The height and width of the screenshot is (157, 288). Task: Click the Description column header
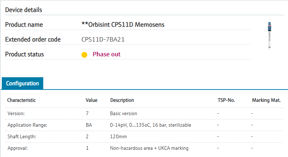tap(122, 100)
